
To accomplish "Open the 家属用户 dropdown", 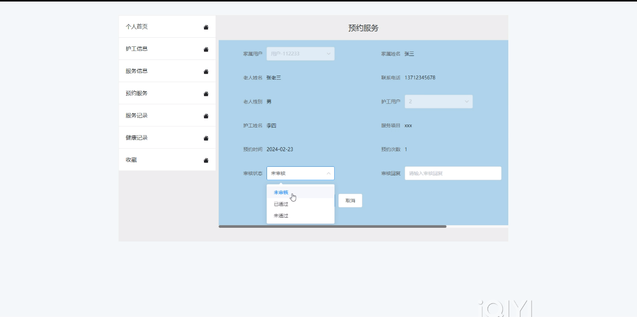I will coord(300,53).
